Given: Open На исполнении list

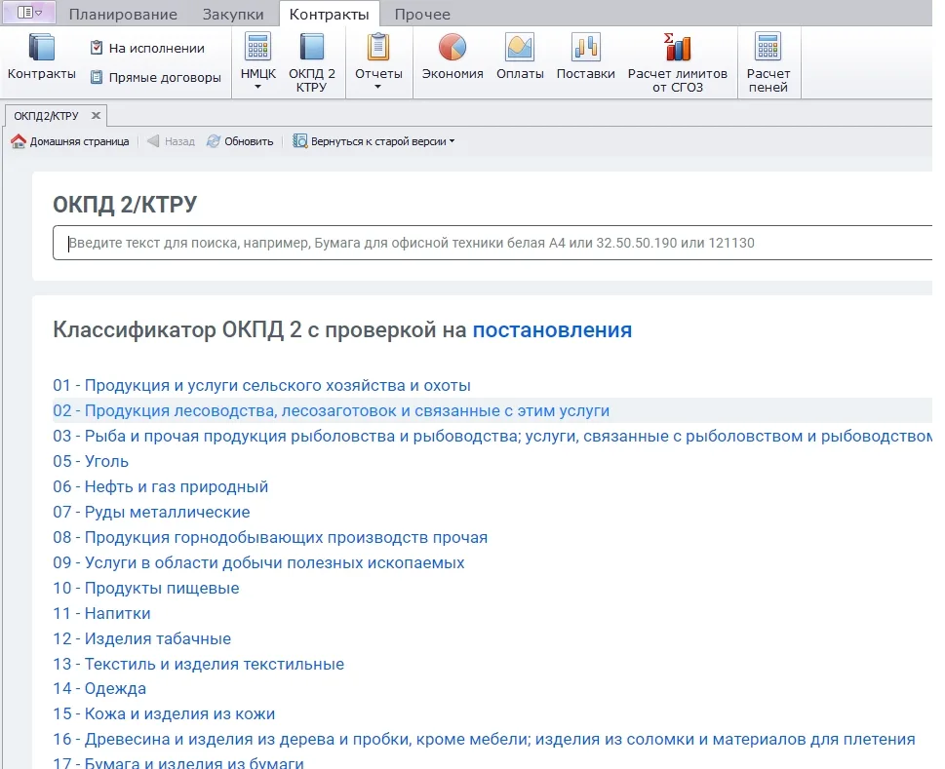Looking at the screenshot, I should [147, 48].
